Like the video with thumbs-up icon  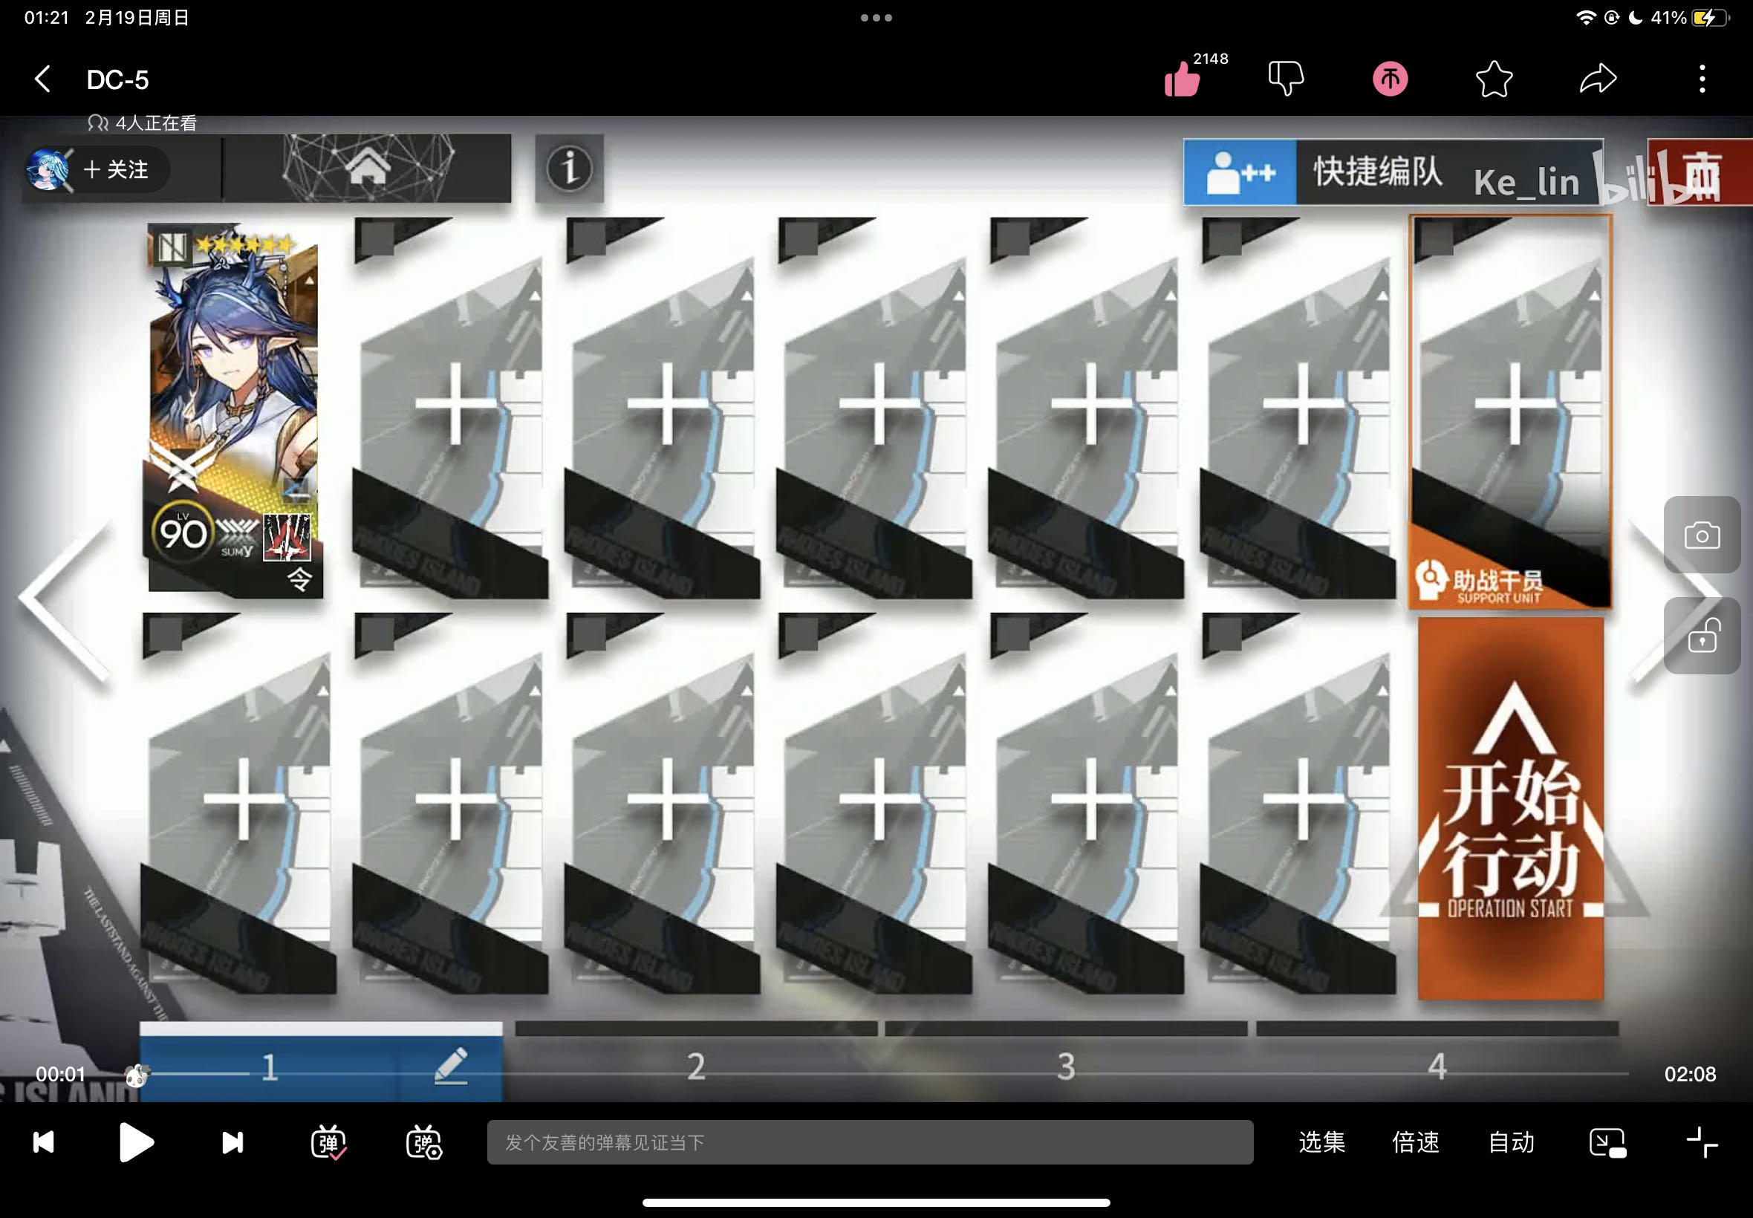pyautogui.click(x=1182, y=79)
